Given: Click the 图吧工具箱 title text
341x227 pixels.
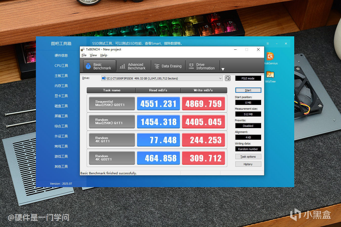Looking at the screenshot, I should 61,44.
